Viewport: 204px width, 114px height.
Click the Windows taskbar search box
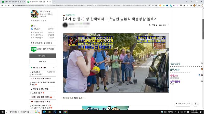tap(23, 112)
